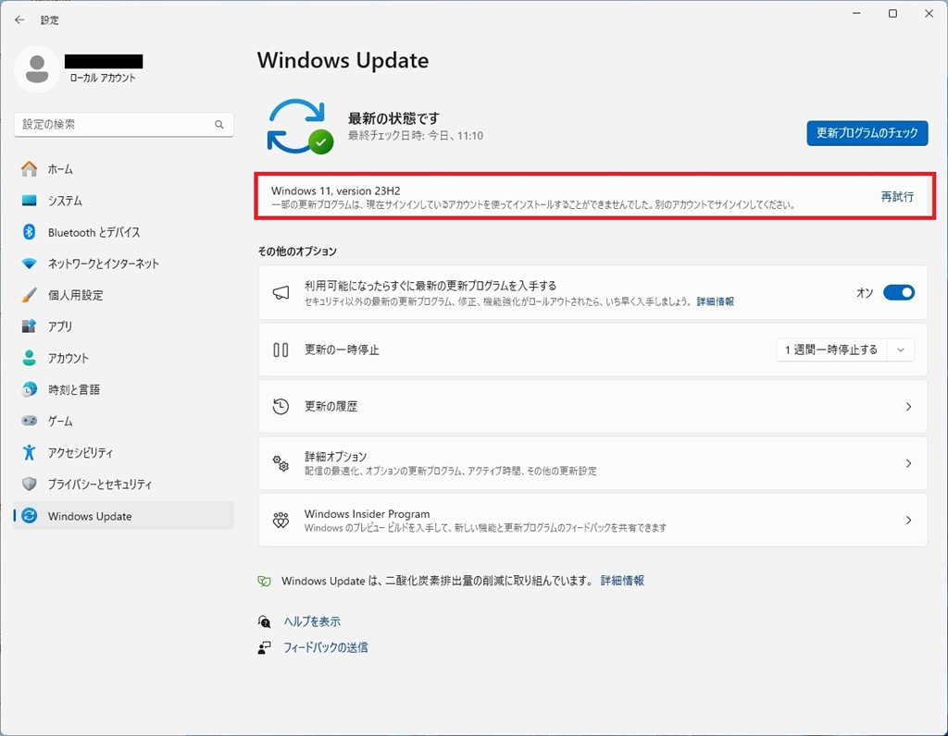
Task: Click 最新の状態です status heading
Action: pyautogui.click(x=393, y=118)
